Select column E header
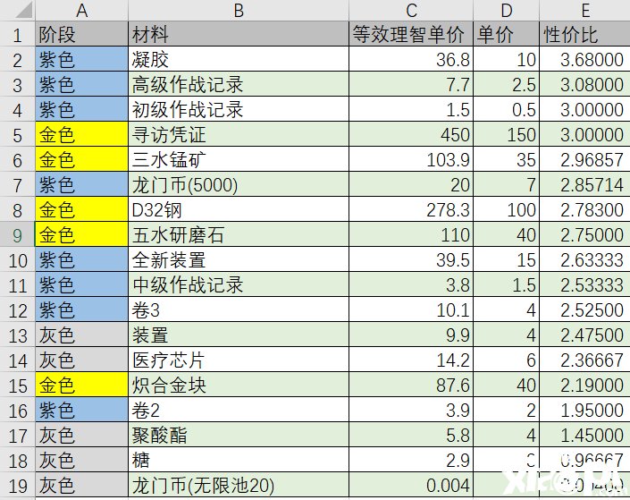Viewport: 630px width, 500px height. coord(585,10)
